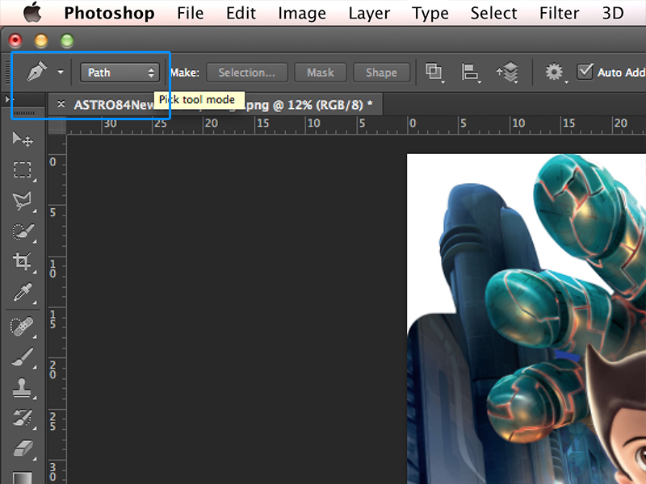The width and height of the screenshot is (646, 484).
Task: Open the 3D menu
Action: [613, 13]
